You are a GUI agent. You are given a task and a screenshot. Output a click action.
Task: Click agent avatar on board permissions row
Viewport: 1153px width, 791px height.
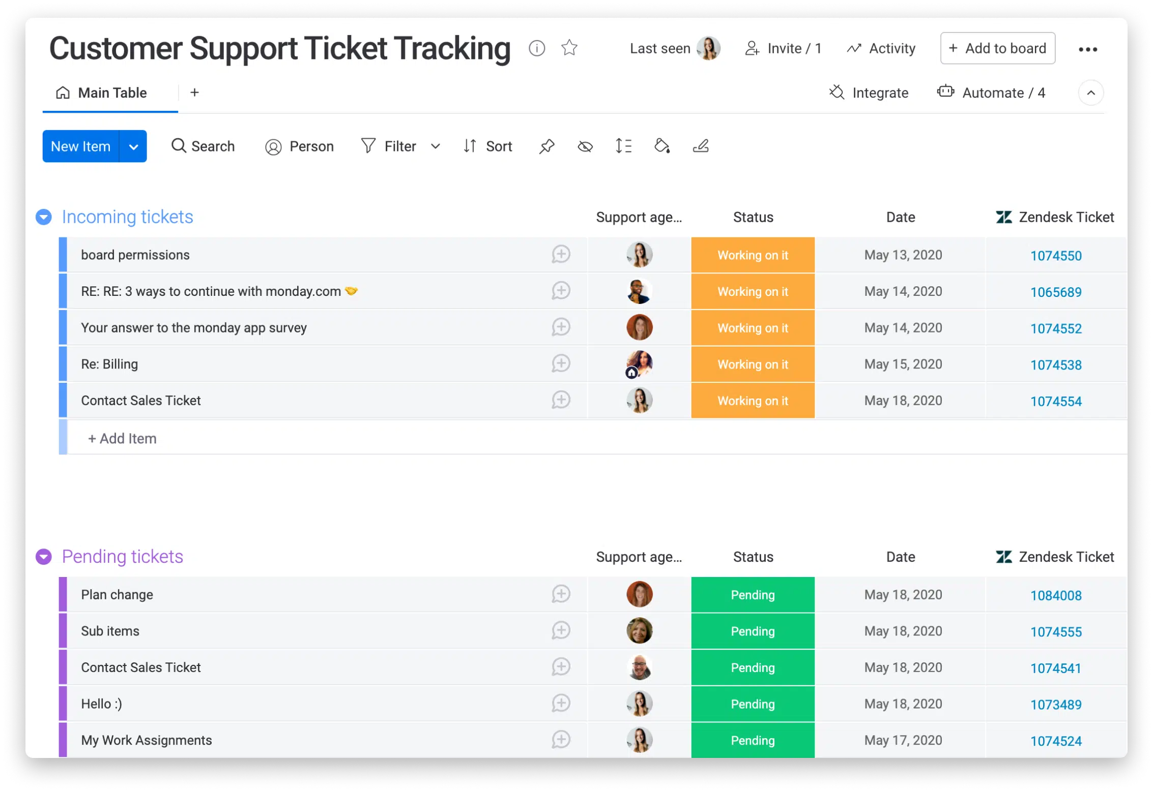639,255
